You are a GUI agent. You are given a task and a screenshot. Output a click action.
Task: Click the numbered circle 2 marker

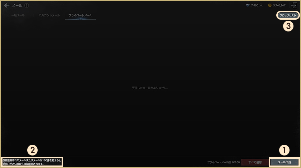(x=33, y=150)
